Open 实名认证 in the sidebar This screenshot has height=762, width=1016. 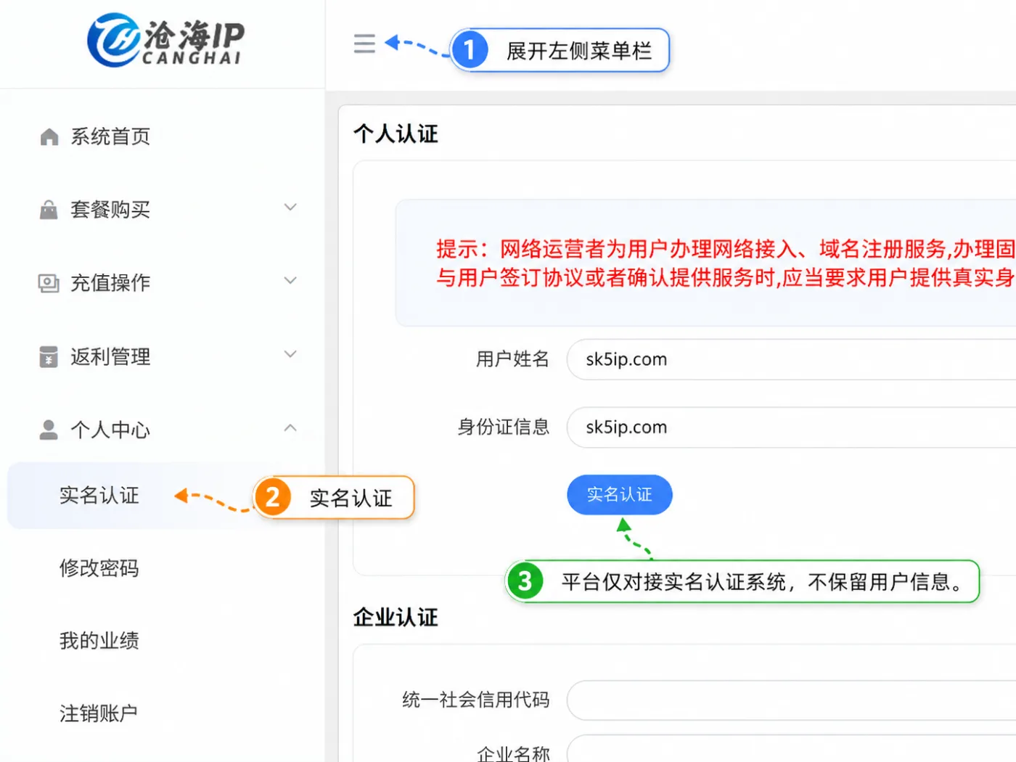(x=99, y=496)
